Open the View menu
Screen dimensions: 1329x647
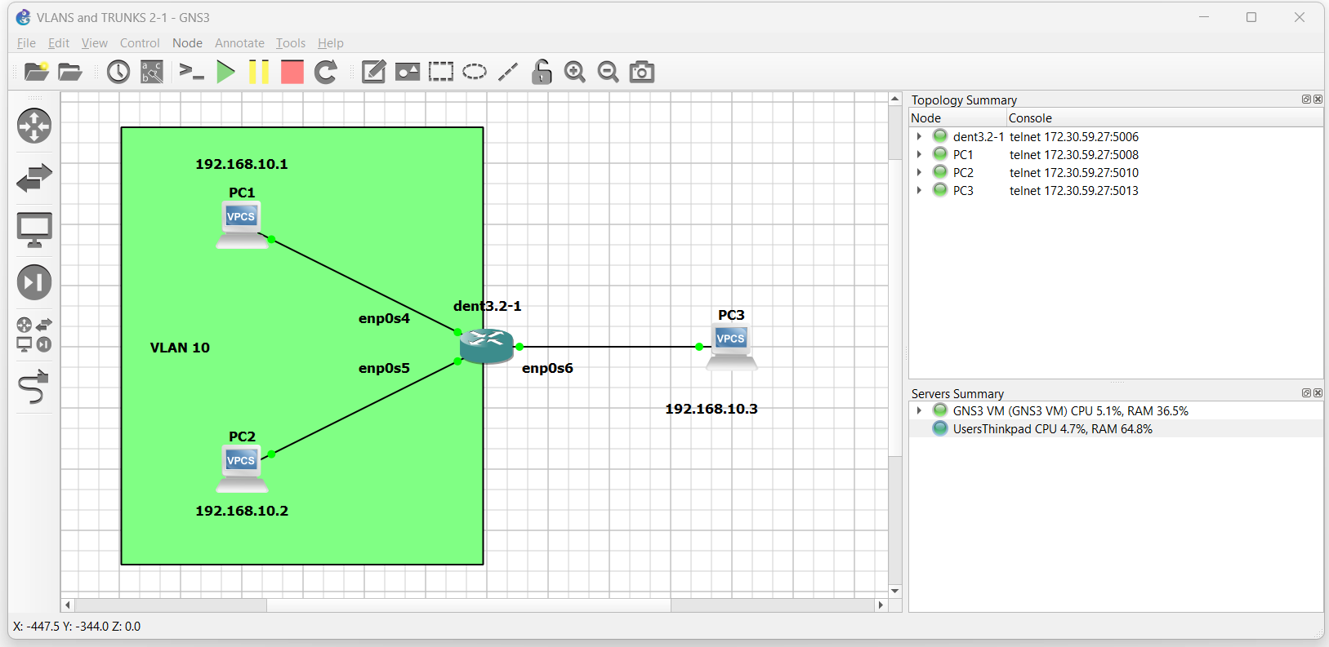click(95, 43)
